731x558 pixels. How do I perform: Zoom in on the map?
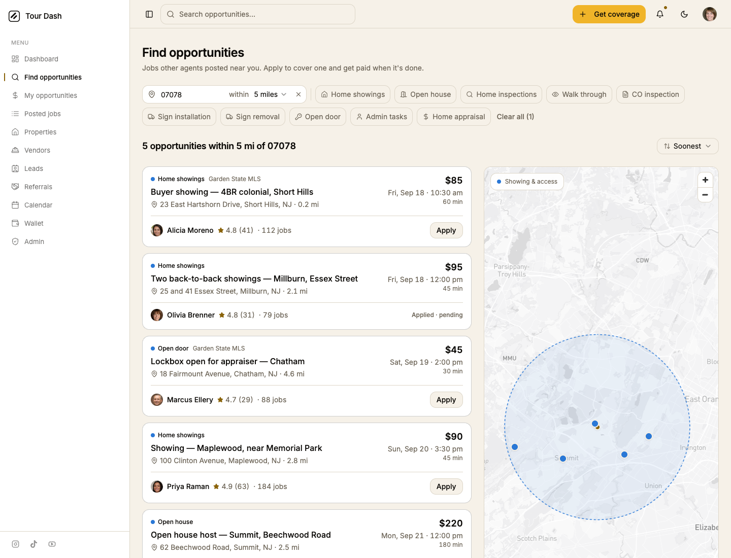coord(705,180)
